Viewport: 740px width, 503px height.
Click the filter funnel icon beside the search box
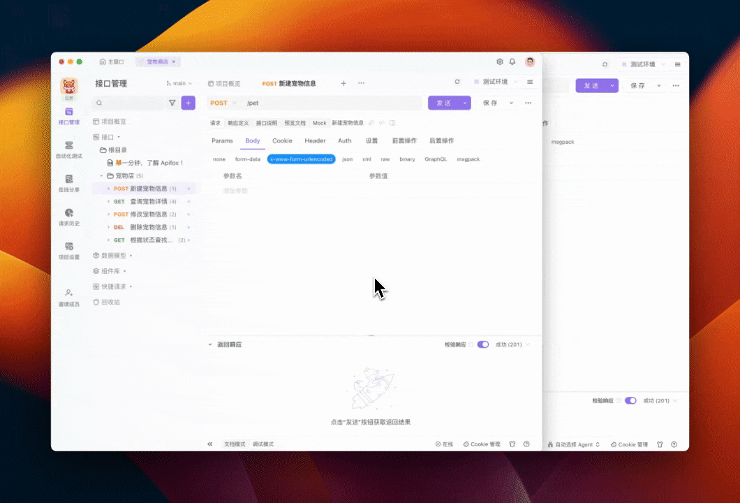[x=171, y=103]
